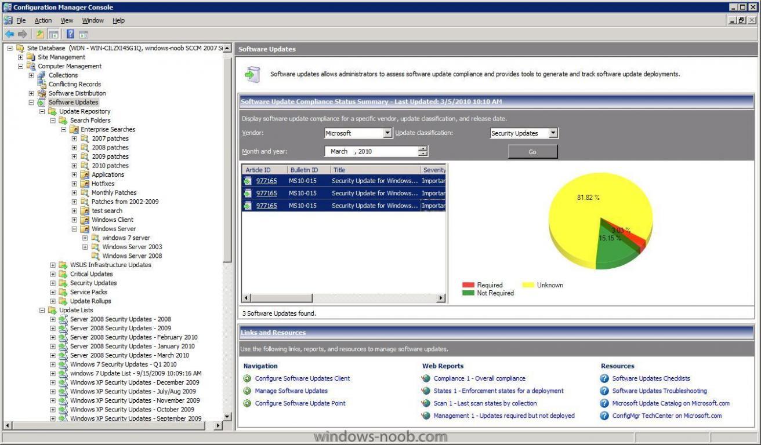
Task: Open the Update classification dropdown
Action: pyautogui.click(x=553, y=133)
